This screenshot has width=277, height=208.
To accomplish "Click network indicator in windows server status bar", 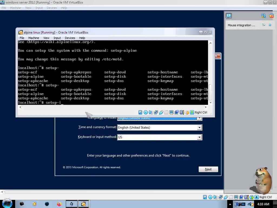I will (x=220, y=197).
